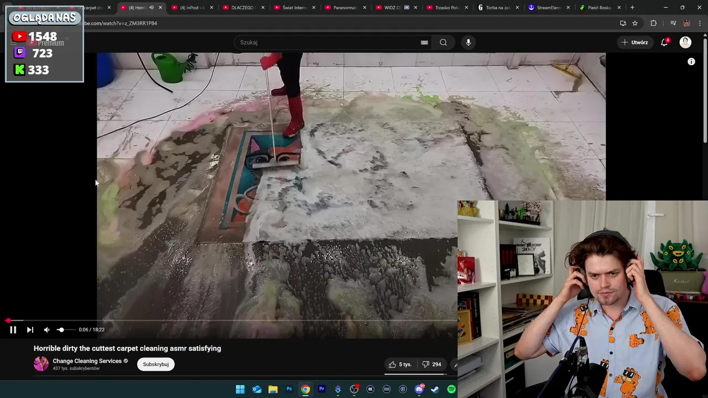Open the Utwórz create menu
708x398 pixels.
point(634,43)
